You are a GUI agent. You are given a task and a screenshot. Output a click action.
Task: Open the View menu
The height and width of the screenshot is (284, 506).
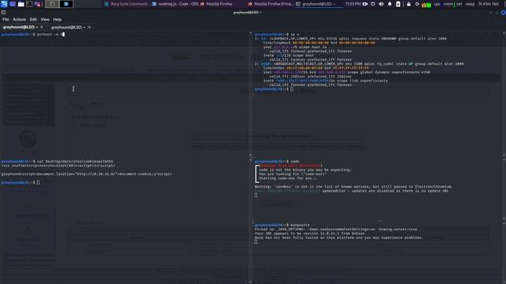pyautogui.click(x=45, y=19)
